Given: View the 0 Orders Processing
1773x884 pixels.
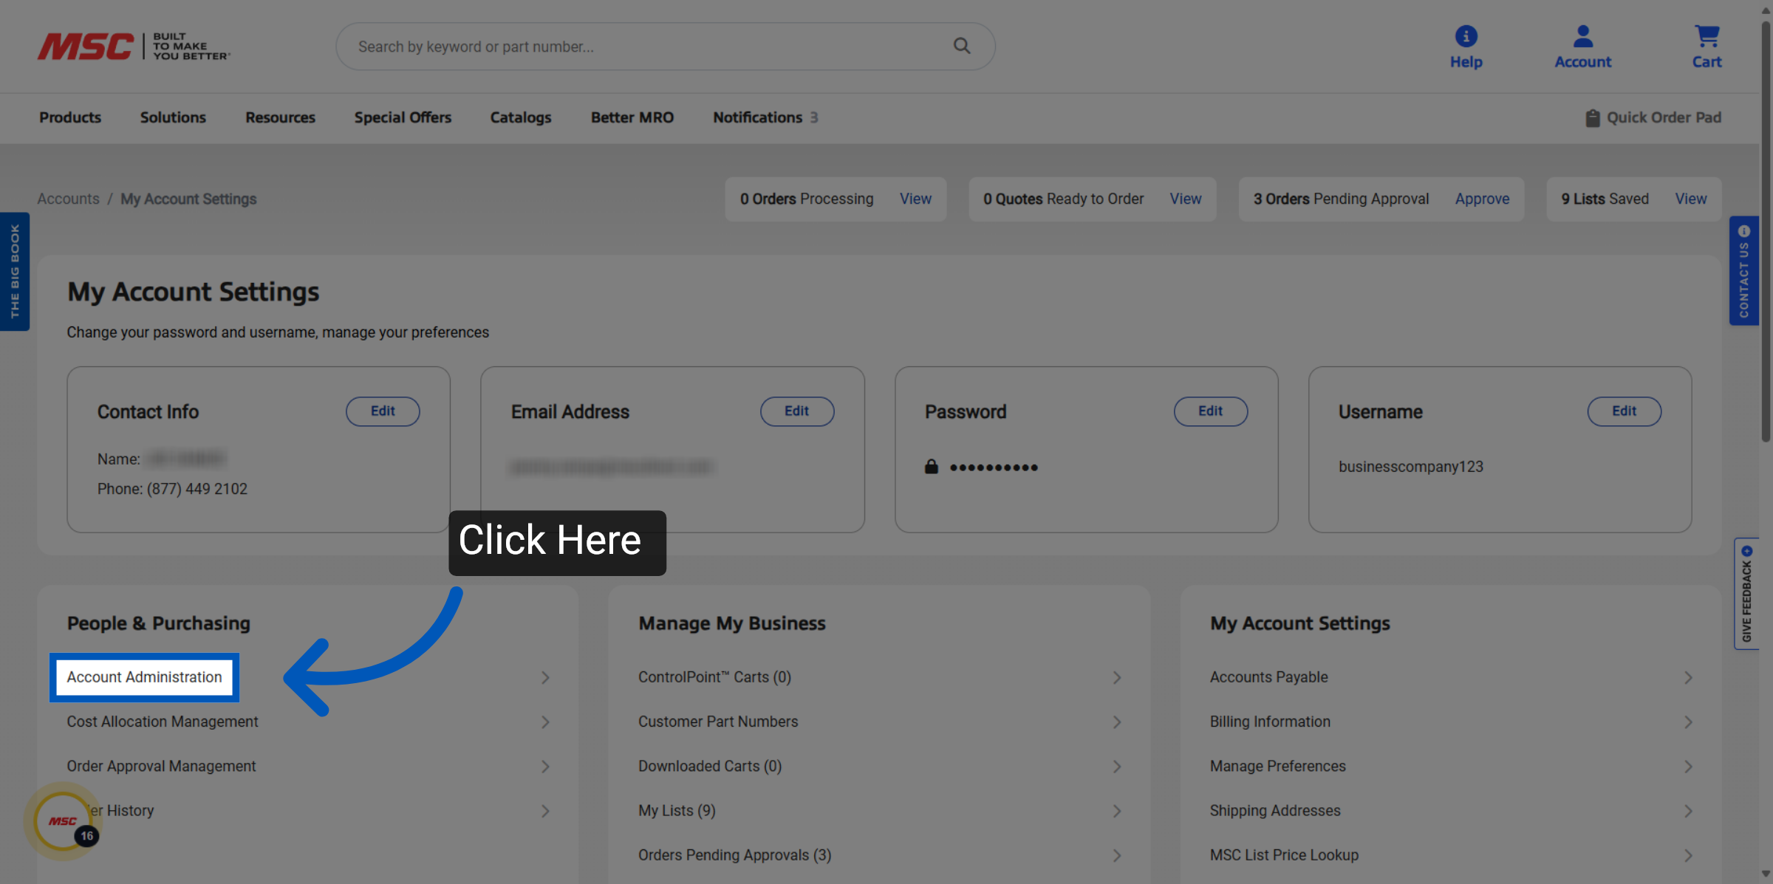Looking at the screenshot, I should (915, 199).
